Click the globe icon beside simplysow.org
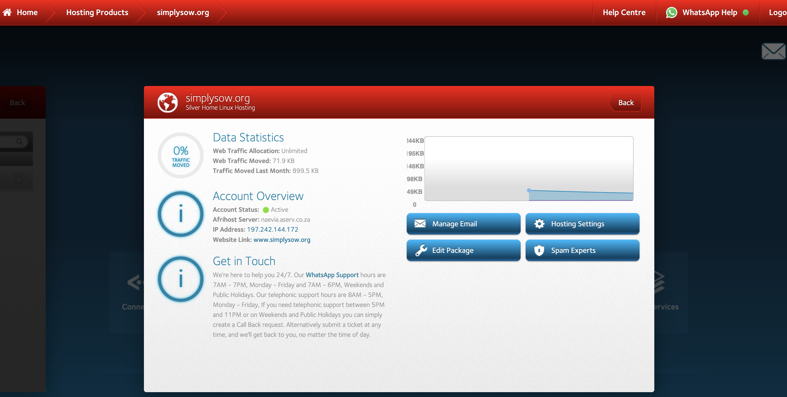The image size is (787, 397). tap(167, 102)
